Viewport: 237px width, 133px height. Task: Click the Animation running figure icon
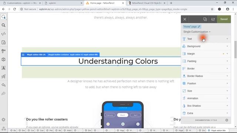point(184,98)
